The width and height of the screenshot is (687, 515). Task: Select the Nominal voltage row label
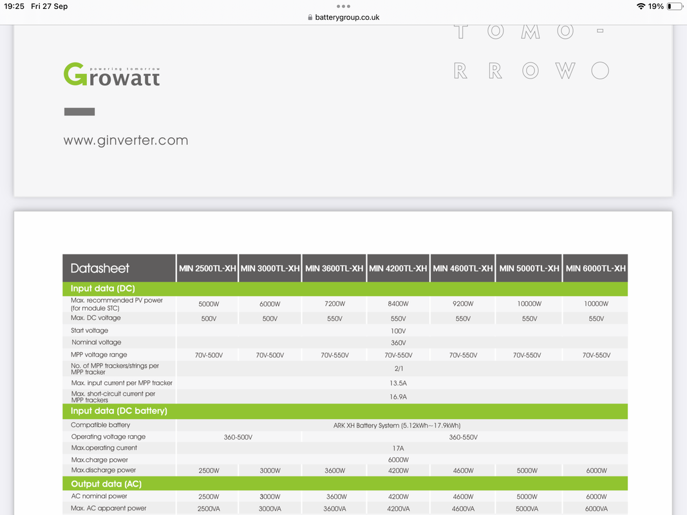coord(97,342)
